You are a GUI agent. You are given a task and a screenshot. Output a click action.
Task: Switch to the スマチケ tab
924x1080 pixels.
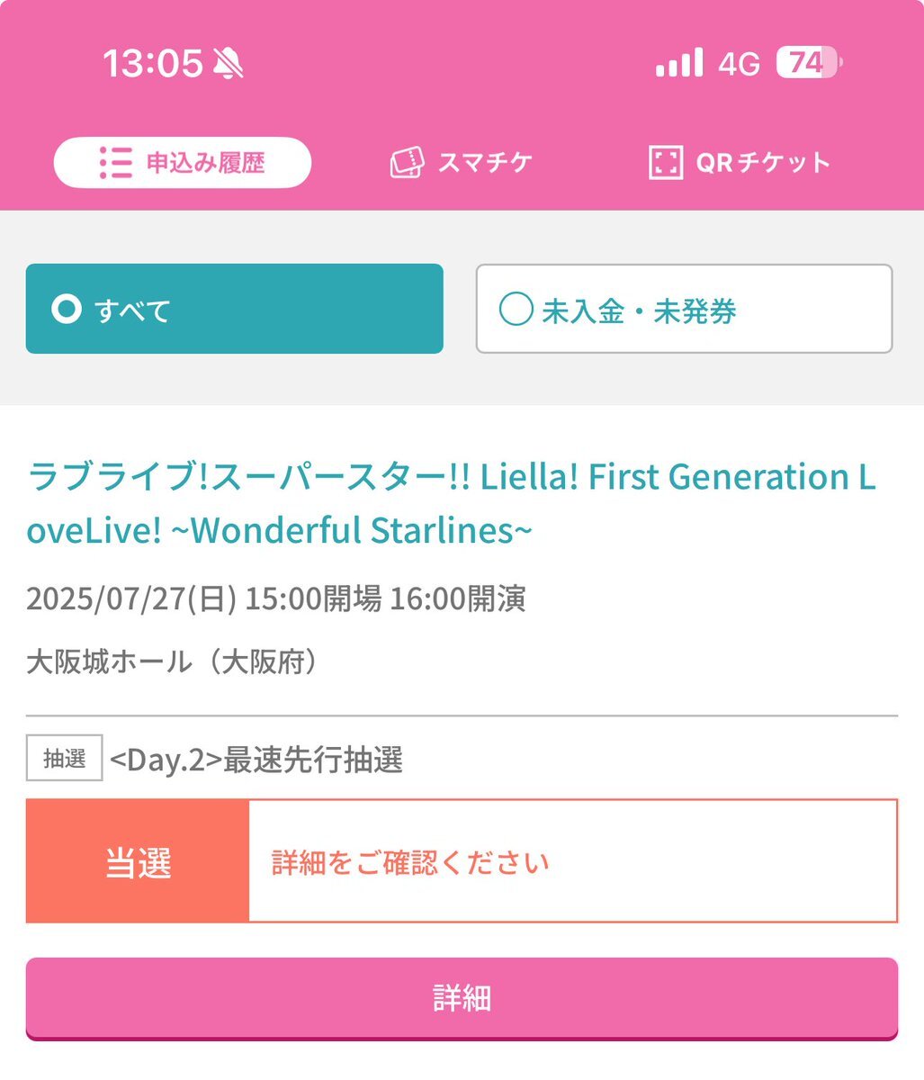point(461,162)
